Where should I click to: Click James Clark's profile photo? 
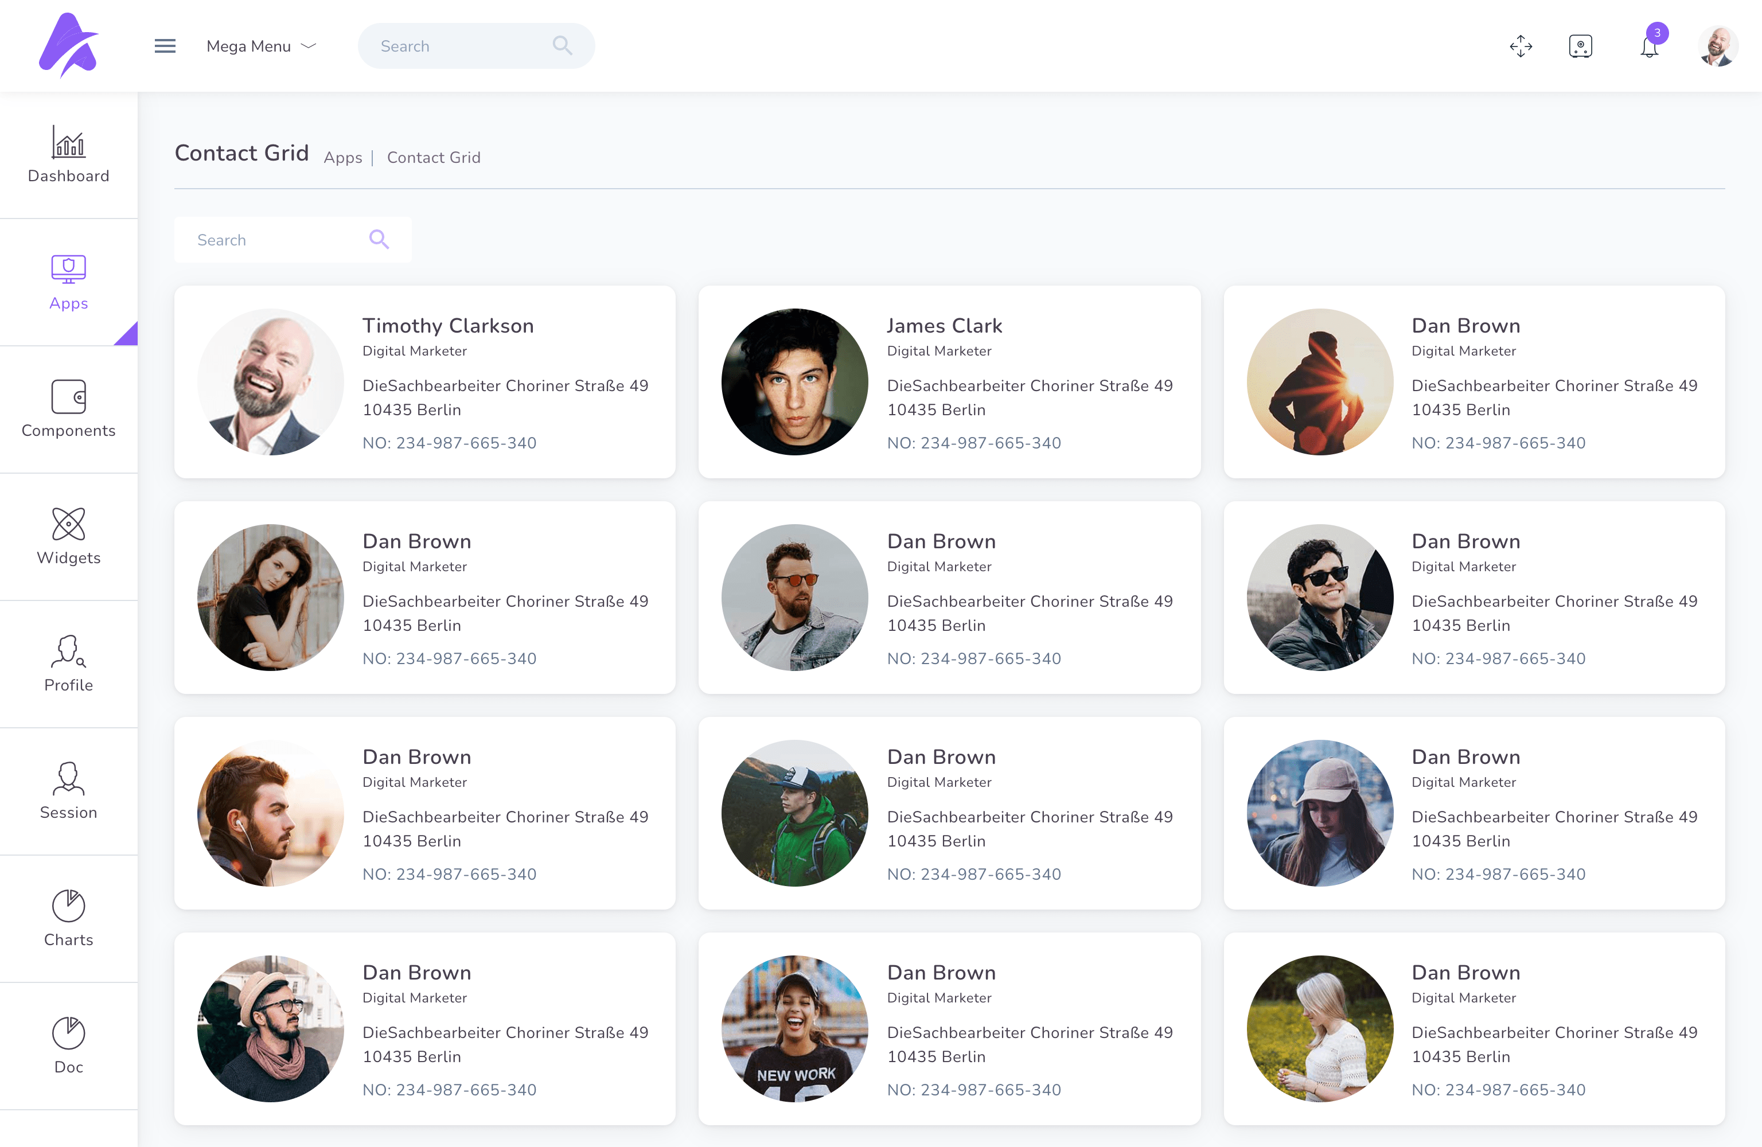click(794, 382)
